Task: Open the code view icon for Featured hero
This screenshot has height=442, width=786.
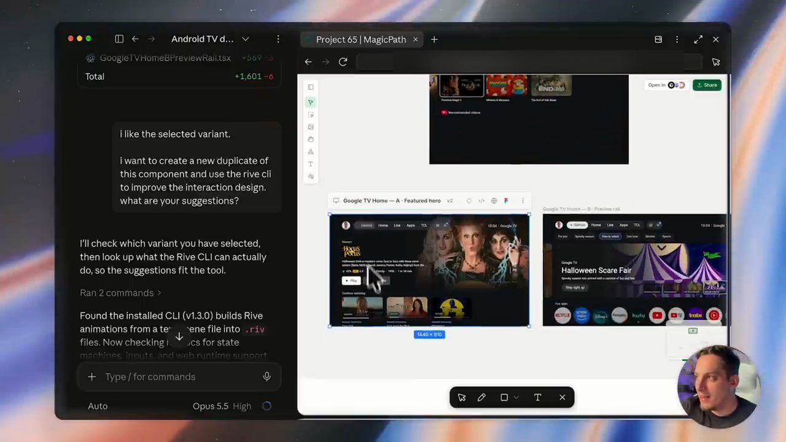Action: (481, 201)
